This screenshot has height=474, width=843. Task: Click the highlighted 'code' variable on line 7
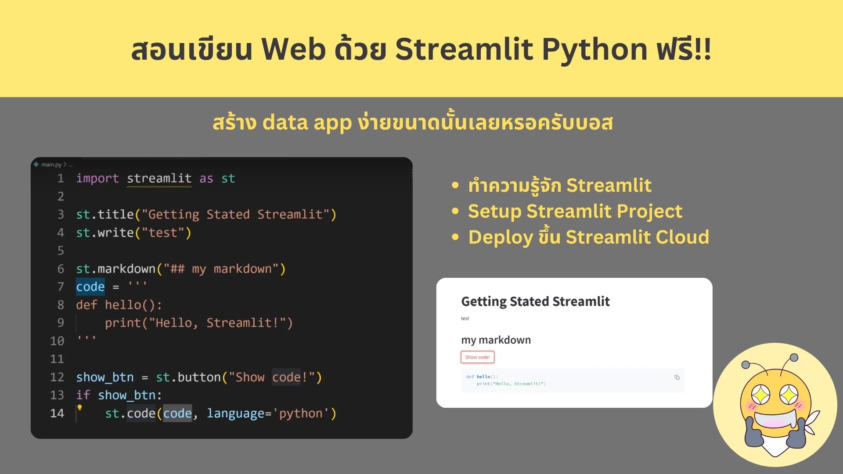(x=90, y=287)
